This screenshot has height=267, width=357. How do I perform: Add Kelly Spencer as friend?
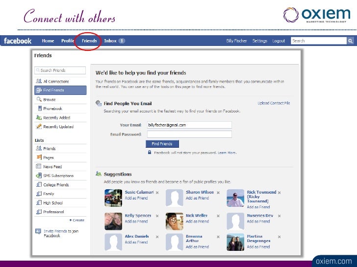click(136, 222)
